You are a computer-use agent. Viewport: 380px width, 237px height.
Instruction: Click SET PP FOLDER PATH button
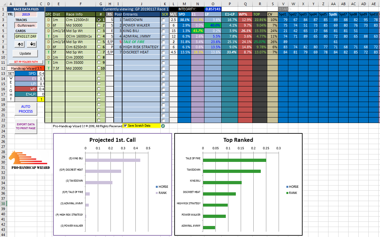25,62
